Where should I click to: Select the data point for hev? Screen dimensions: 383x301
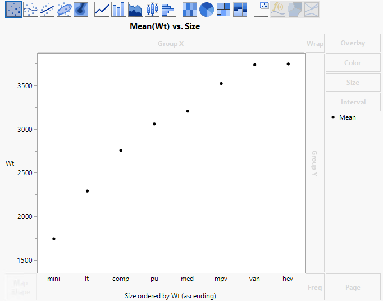click(288, 64)
